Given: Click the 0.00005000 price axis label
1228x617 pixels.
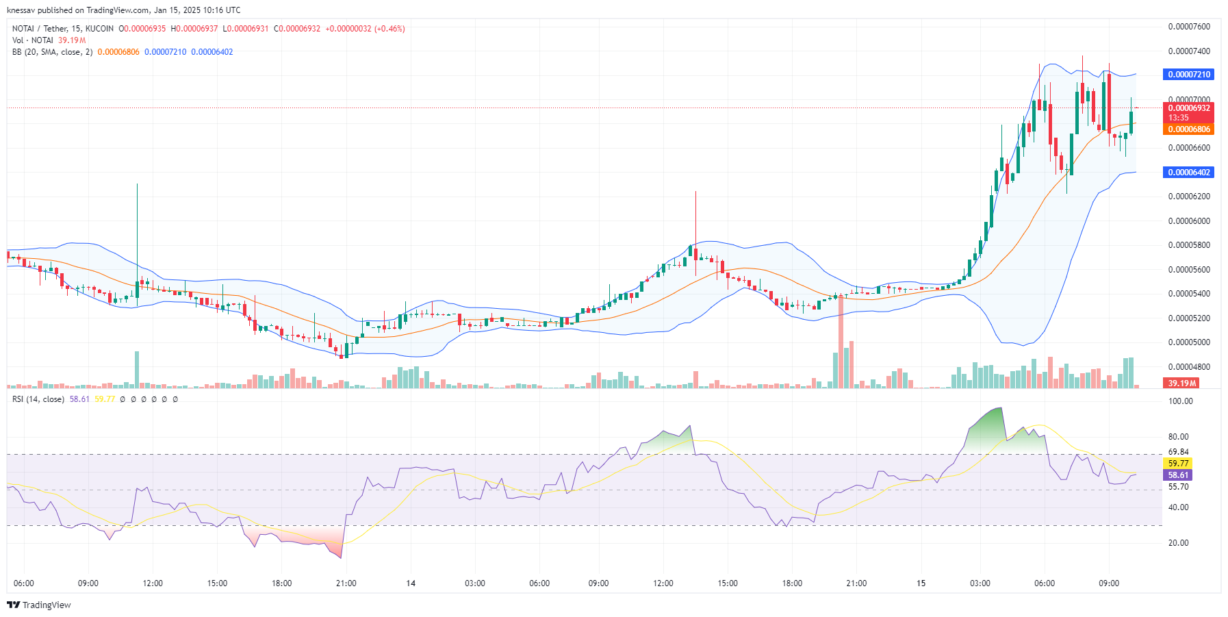Looking at the screenshot, I should pos(1189,342).
